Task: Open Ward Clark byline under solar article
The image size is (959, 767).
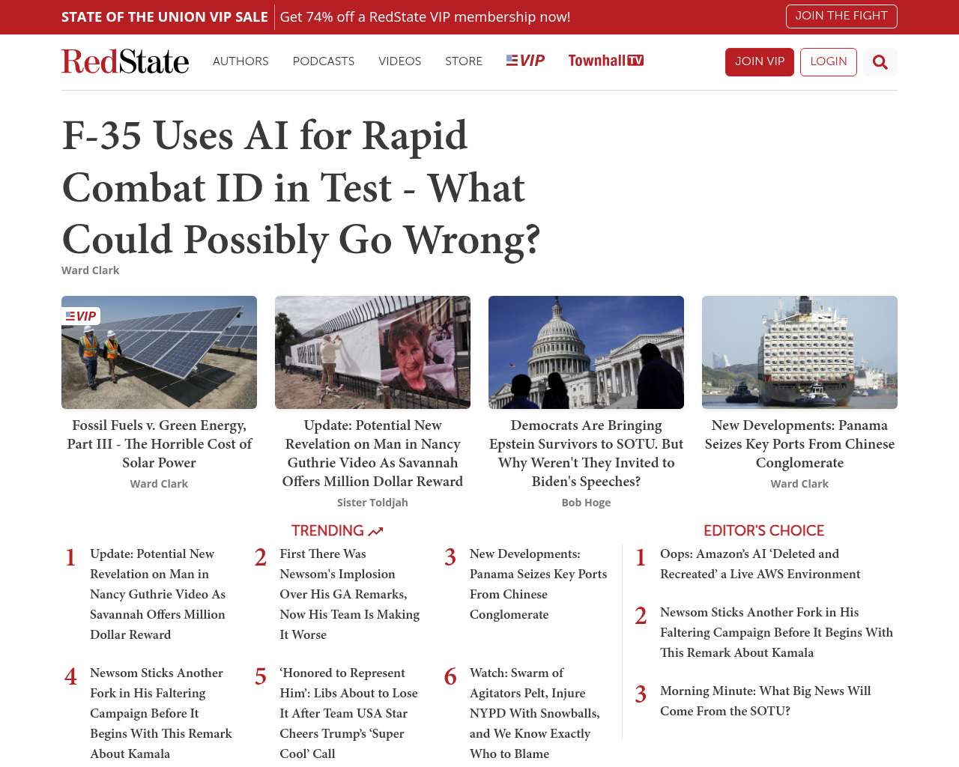Action: pos(159,484)
